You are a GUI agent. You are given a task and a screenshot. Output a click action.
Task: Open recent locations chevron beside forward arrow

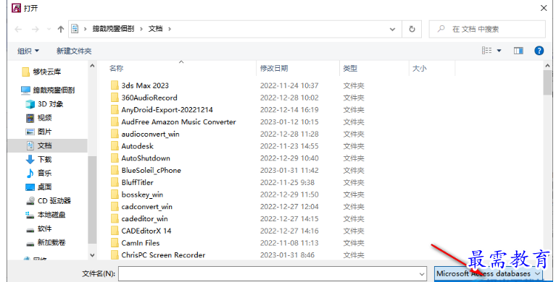point(49,30)
